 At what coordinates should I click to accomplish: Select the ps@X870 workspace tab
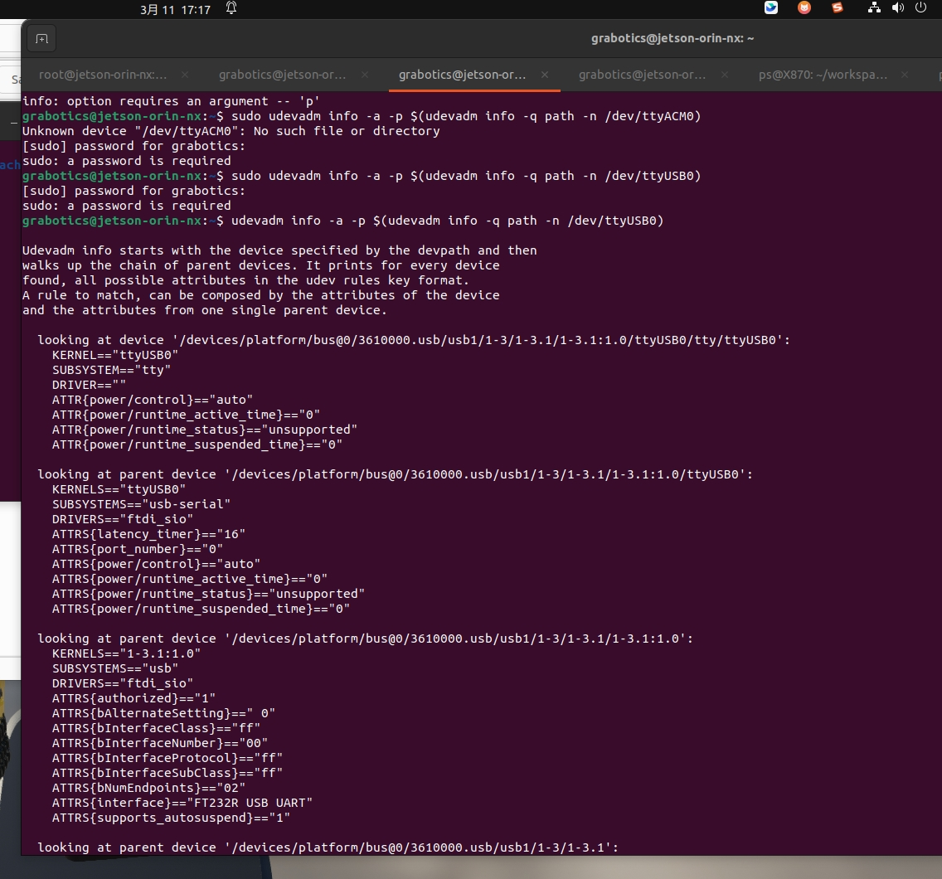coord(823,75)
